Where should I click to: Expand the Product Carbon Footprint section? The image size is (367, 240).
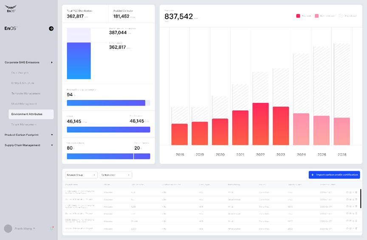pyautogui.click(x=52, y=135)
